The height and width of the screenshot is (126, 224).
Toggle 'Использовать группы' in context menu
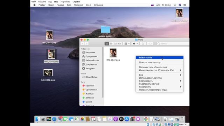[160, 78]
